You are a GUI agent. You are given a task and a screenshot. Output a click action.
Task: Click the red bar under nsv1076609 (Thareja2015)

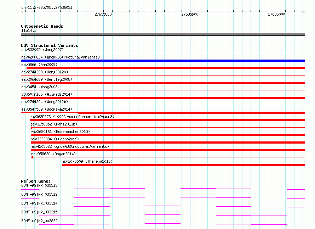click(x=183, y=165)
